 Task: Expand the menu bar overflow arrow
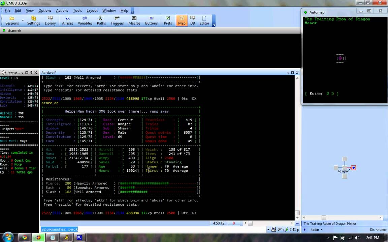[x=132, y=11]
